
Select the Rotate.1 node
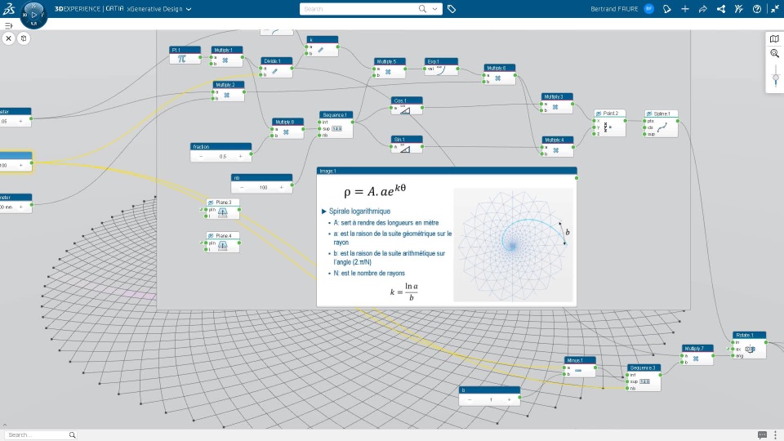[750, 345]
